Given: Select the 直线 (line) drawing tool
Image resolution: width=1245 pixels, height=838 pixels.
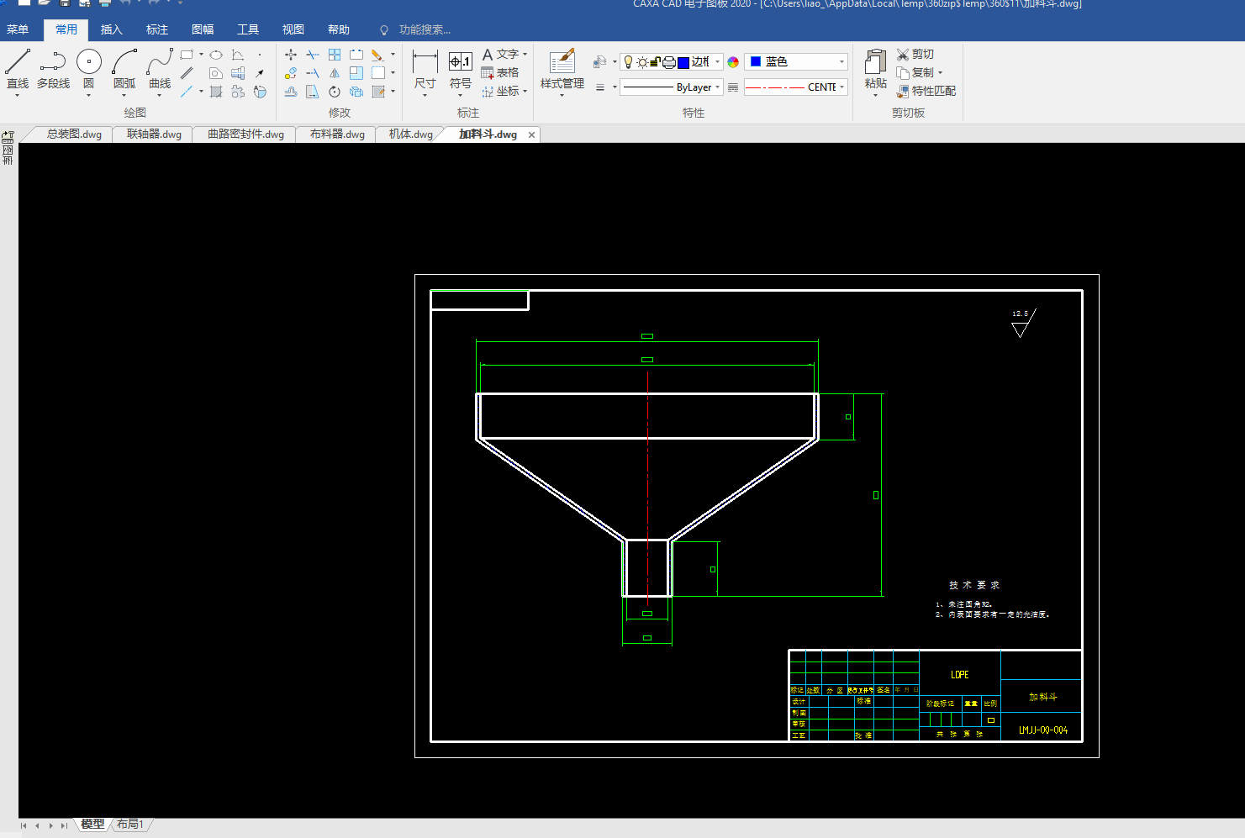Looking at the screenshot, I should point(18,69).
